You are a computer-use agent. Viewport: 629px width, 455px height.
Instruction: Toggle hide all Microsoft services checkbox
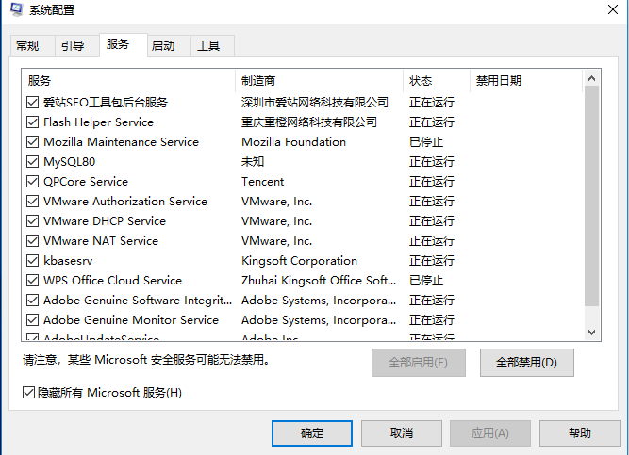click(x=29, y=392)
